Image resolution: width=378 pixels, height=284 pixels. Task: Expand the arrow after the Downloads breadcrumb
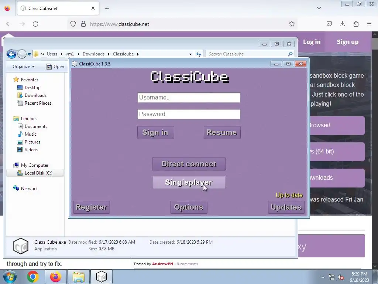coord(109,54)
